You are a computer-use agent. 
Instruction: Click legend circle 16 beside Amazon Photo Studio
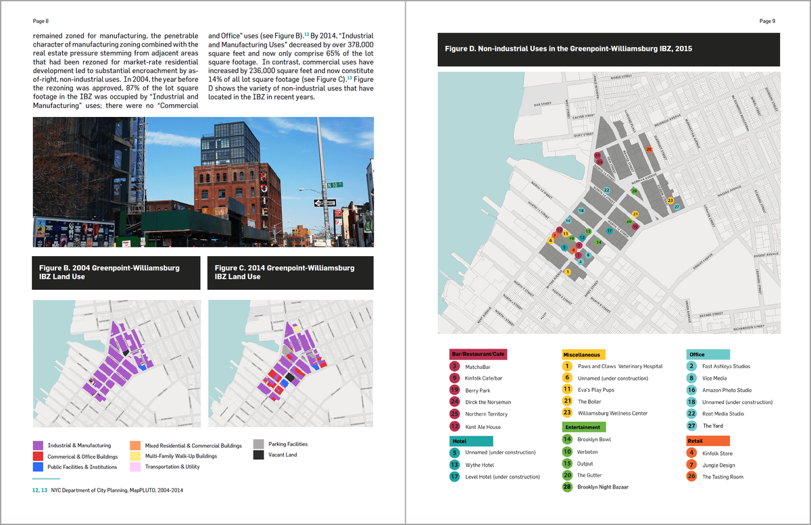point(691,390)
